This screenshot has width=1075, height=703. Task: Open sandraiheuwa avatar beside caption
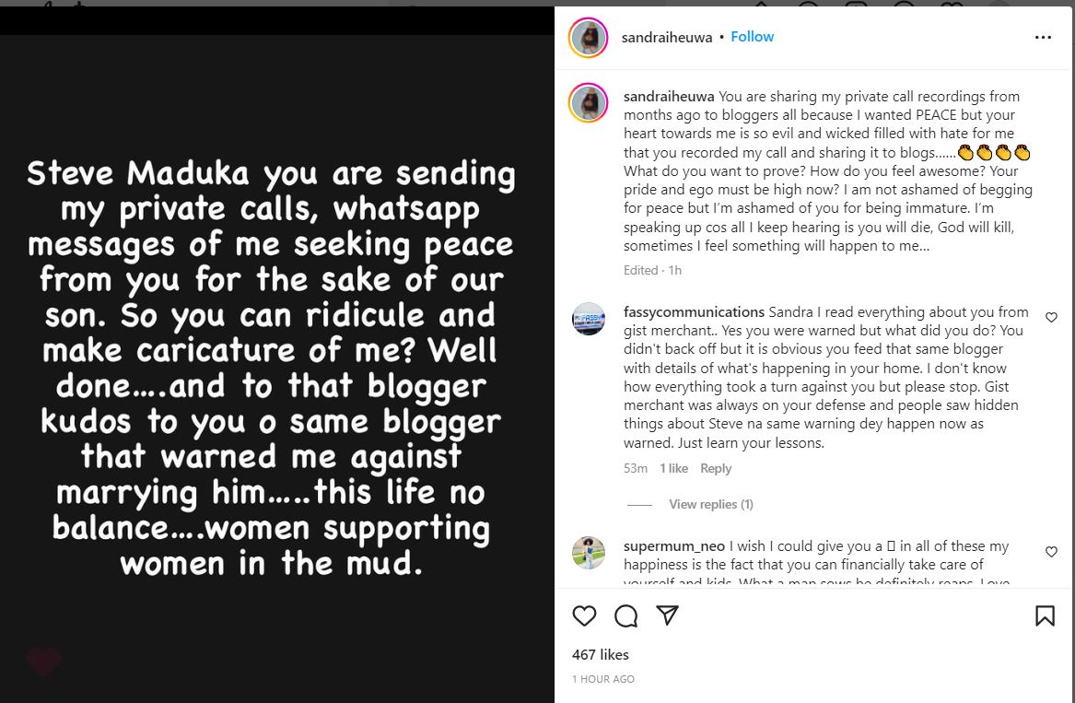[x=589, y=102]
